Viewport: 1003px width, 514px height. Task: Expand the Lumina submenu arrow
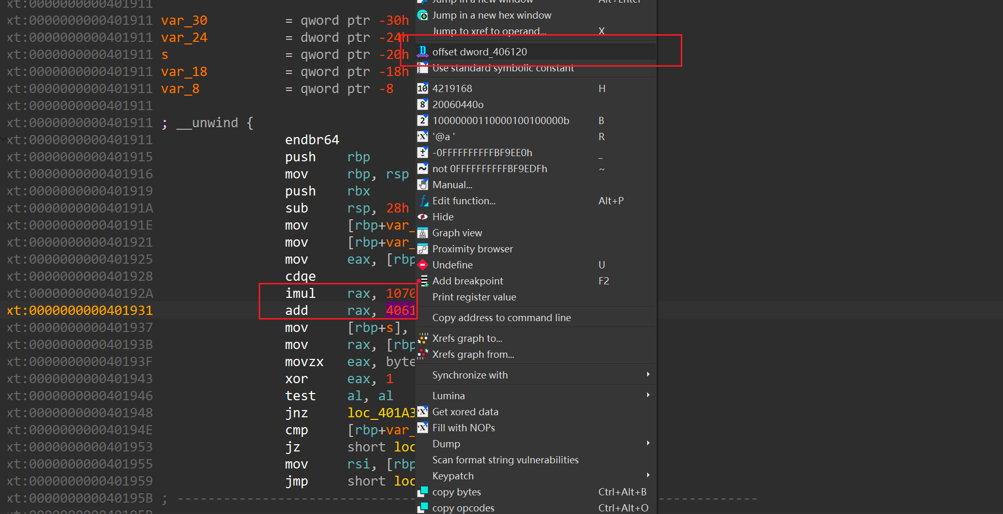(x=648, y=395)
